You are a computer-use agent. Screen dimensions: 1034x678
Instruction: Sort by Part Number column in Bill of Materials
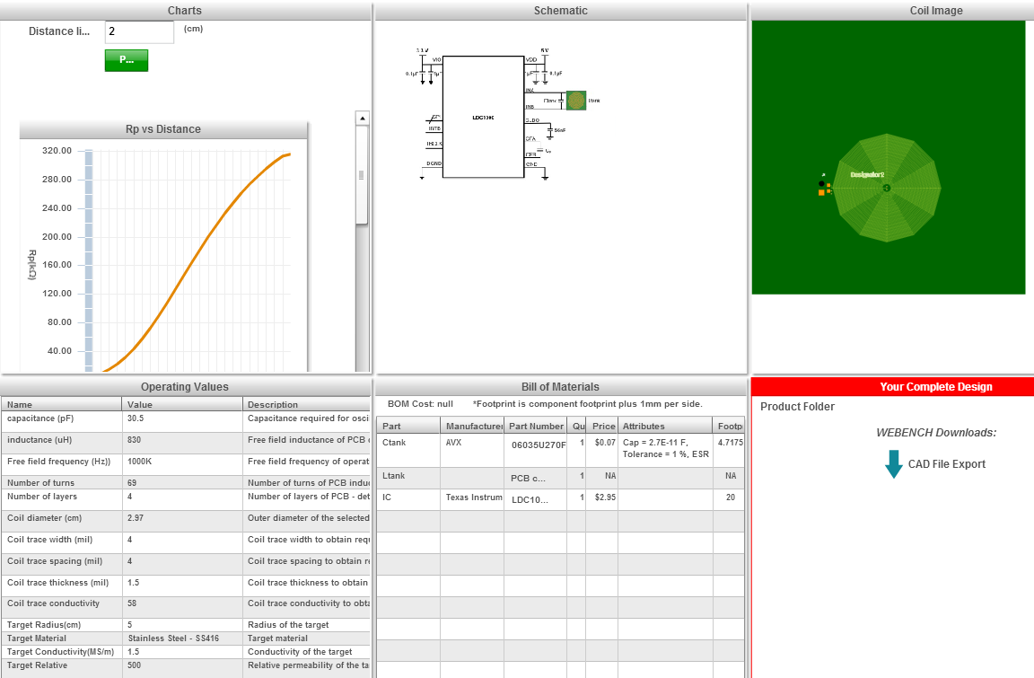pos(536,426)
